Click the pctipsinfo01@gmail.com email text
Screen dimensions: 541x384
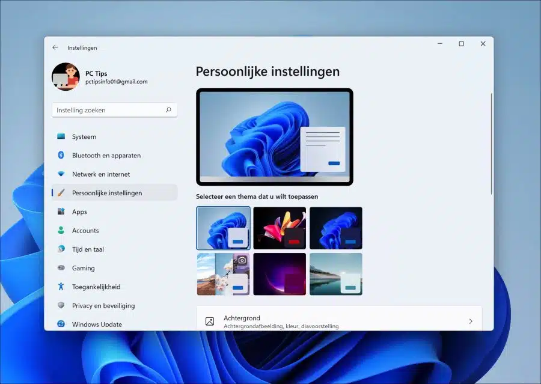pyautogui.click(x=116, y=82)
